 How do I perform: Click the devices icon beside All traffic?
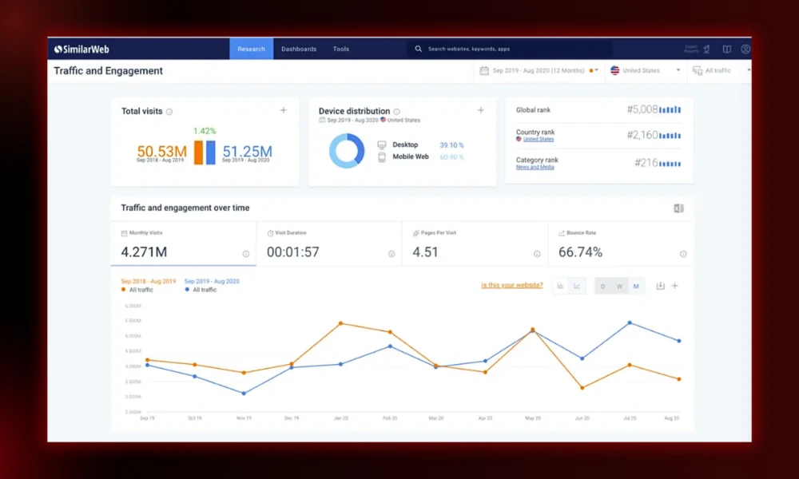tap(698, 71)
